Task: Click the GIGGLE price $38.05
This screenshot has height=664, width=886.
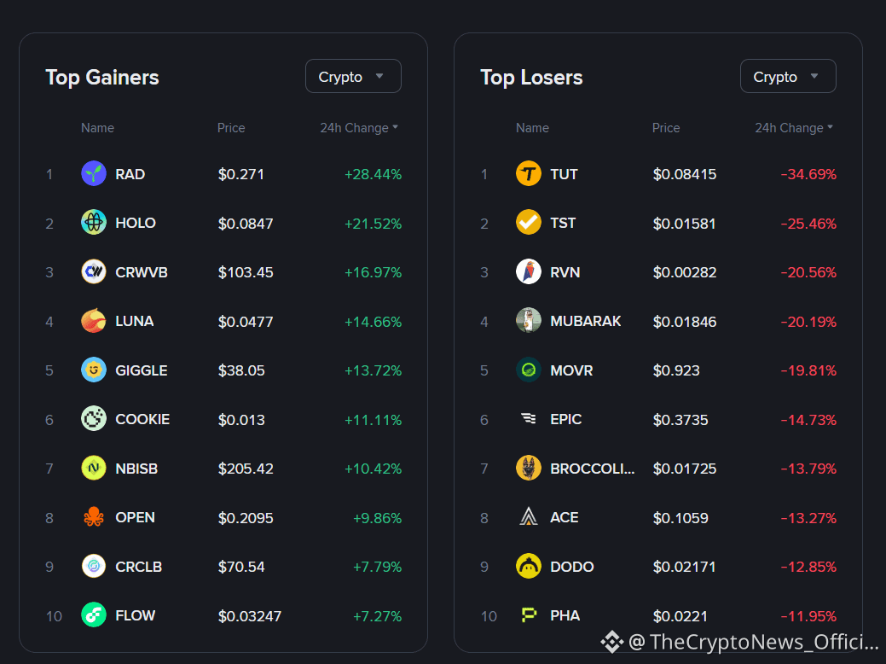Action: pos(241,370)
